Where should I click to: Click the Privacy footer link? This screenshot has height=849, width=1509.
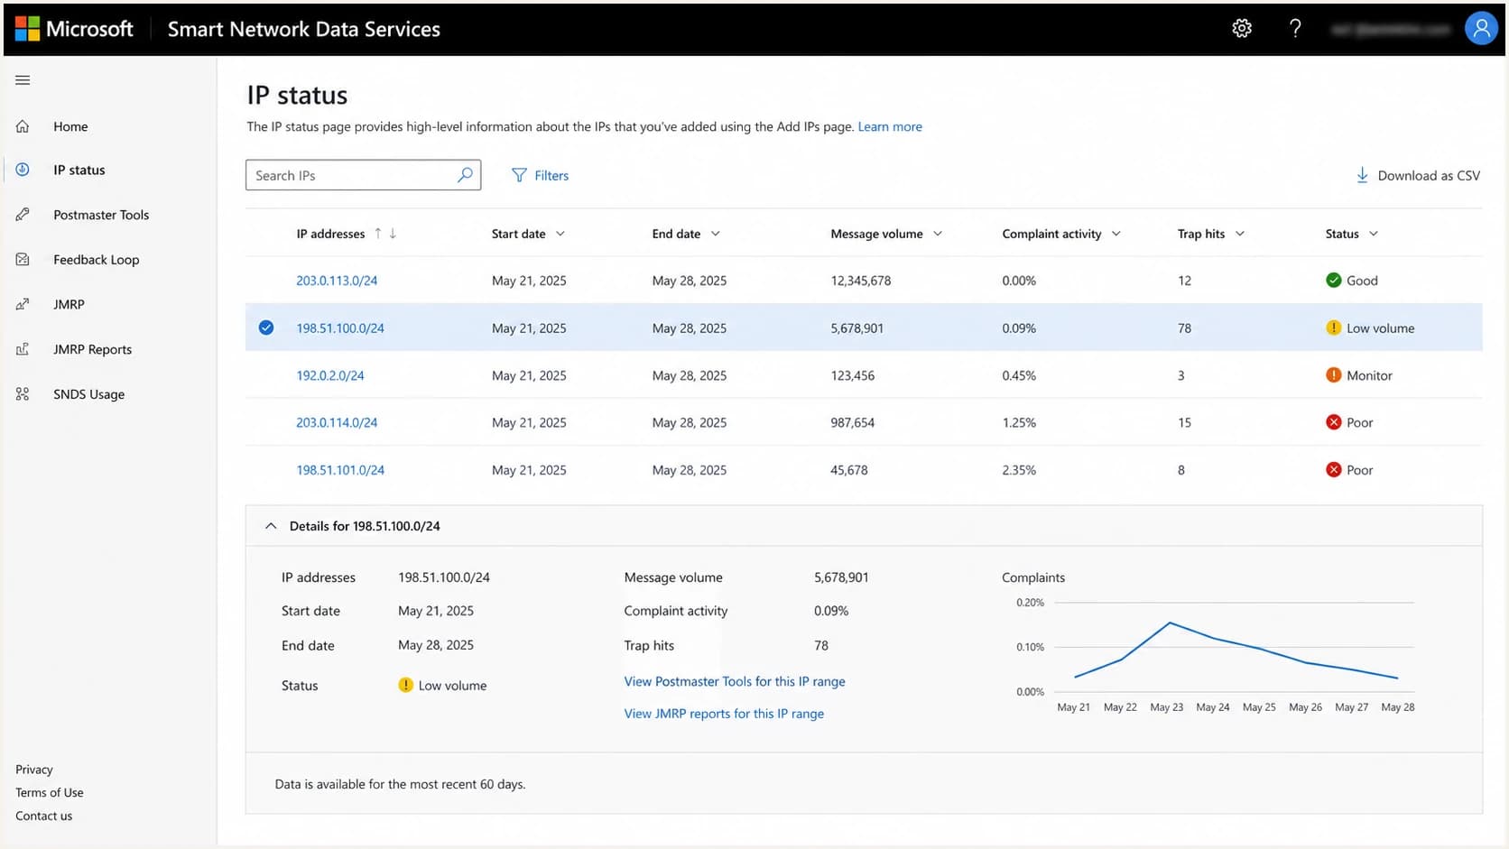click(x=34, y=770)
